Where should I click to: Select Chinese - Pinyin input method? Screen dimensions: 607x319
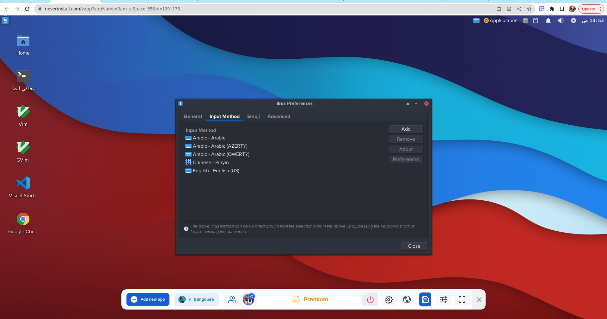click(211, 162)
